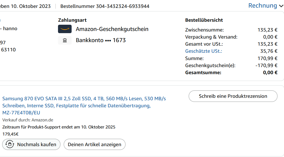Click the Bankkonto 1673 payment entry
The width and height of the screenshot is (284, 157).
coord(101,40)
